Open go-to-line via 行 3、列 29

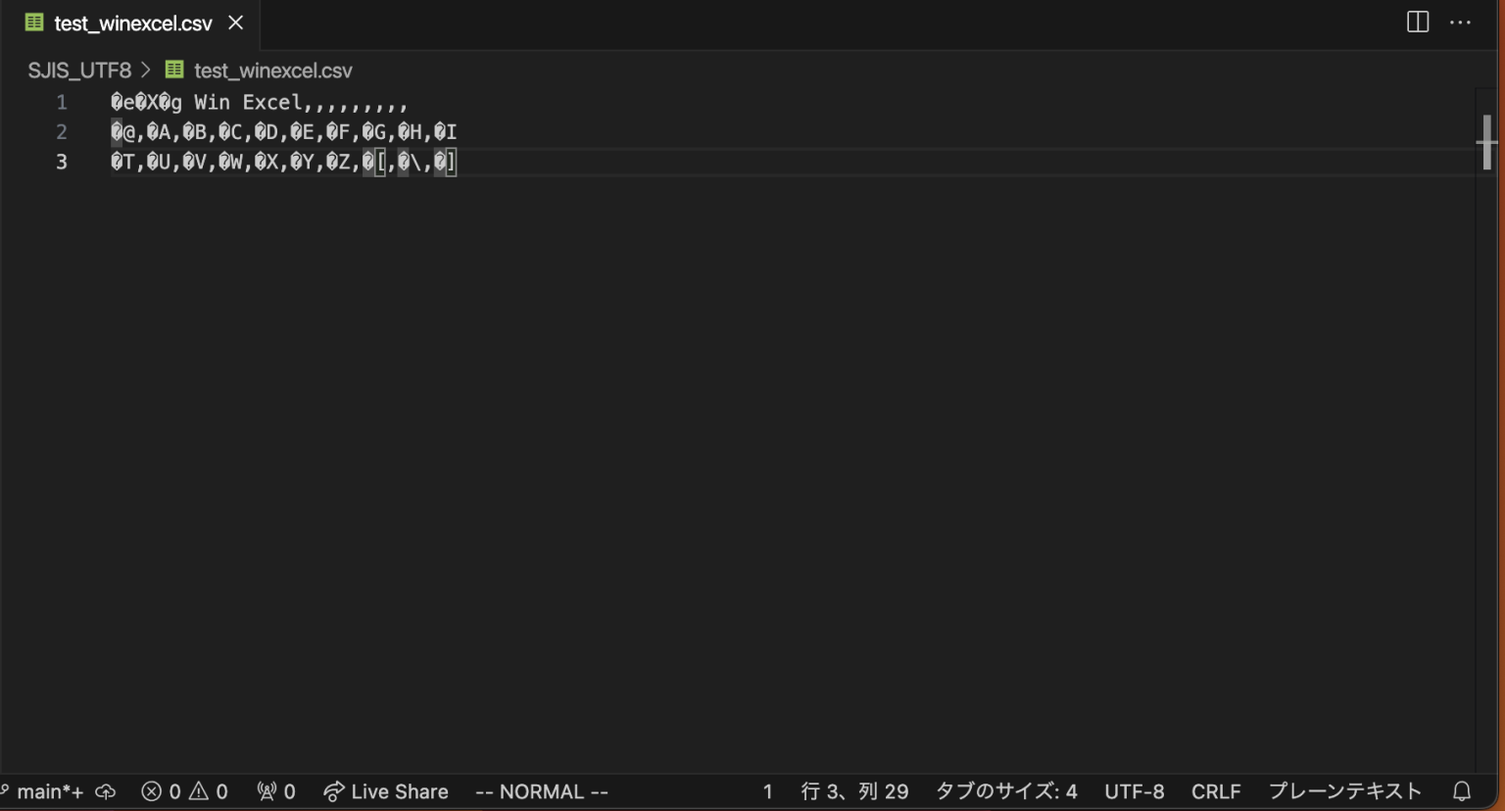pyautogui.click(x=852, y=791)
